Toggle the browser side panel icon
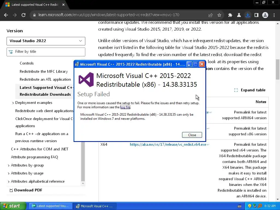This screenshot has width=280, height=210. point(256,15)
